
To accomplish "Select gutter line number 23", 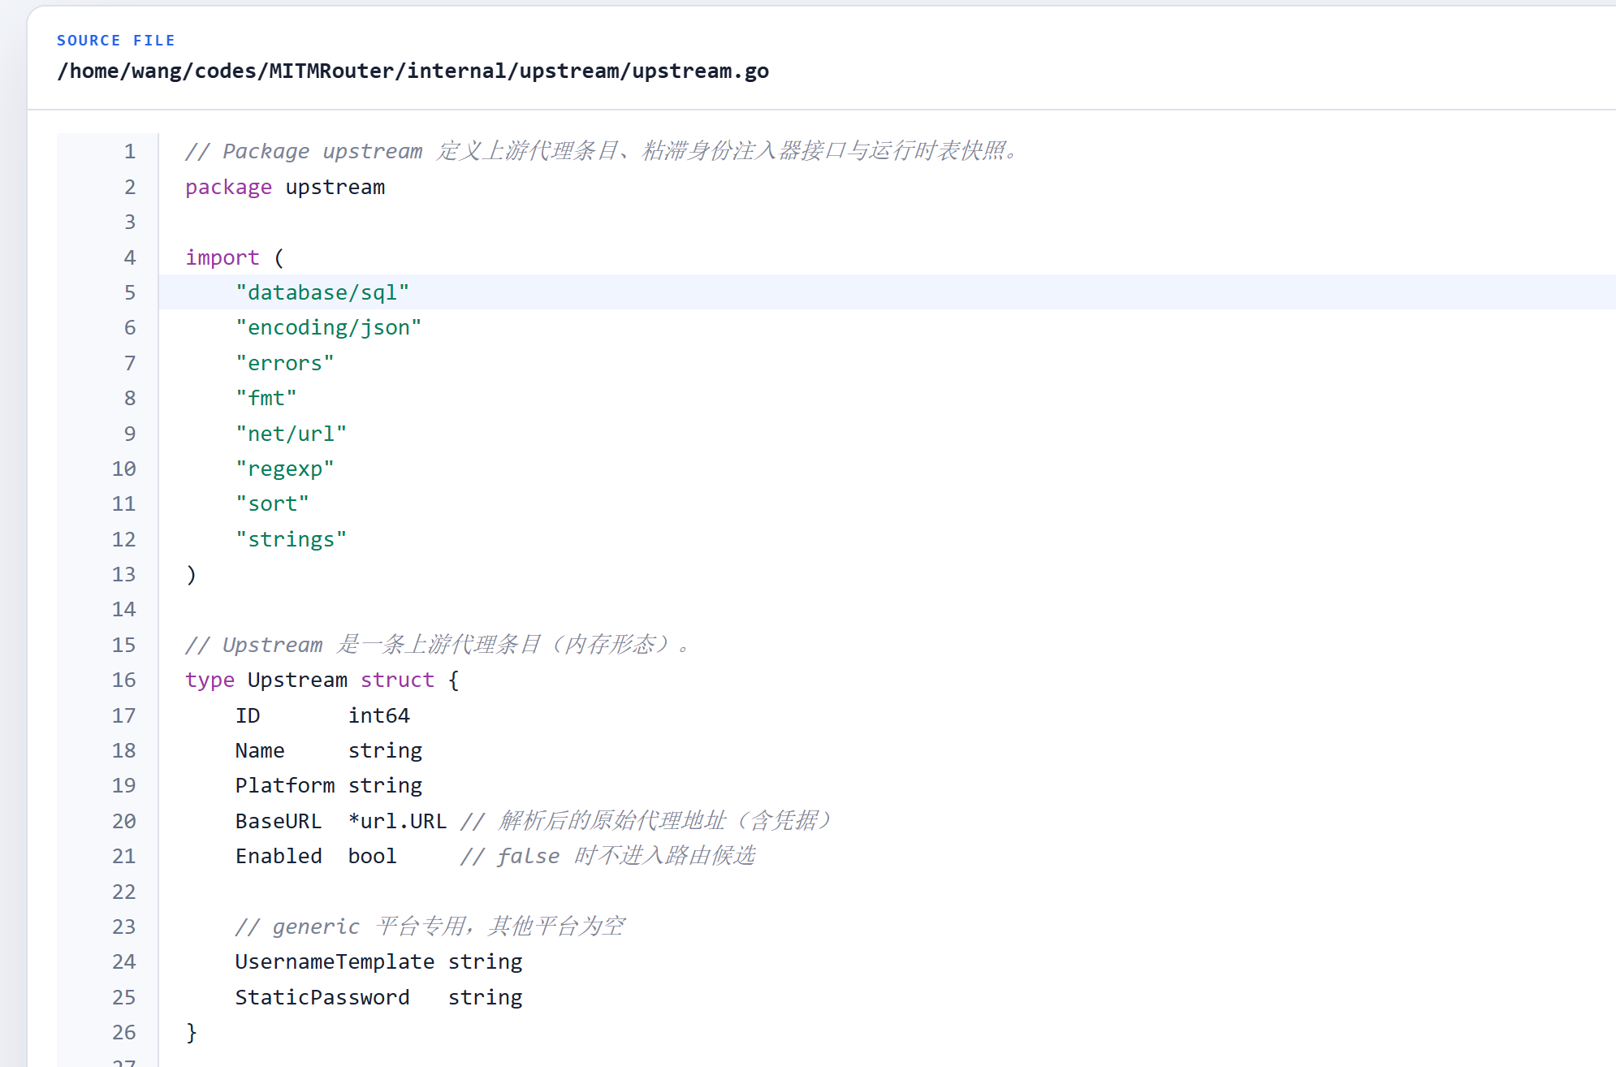I will click(124, 927).
